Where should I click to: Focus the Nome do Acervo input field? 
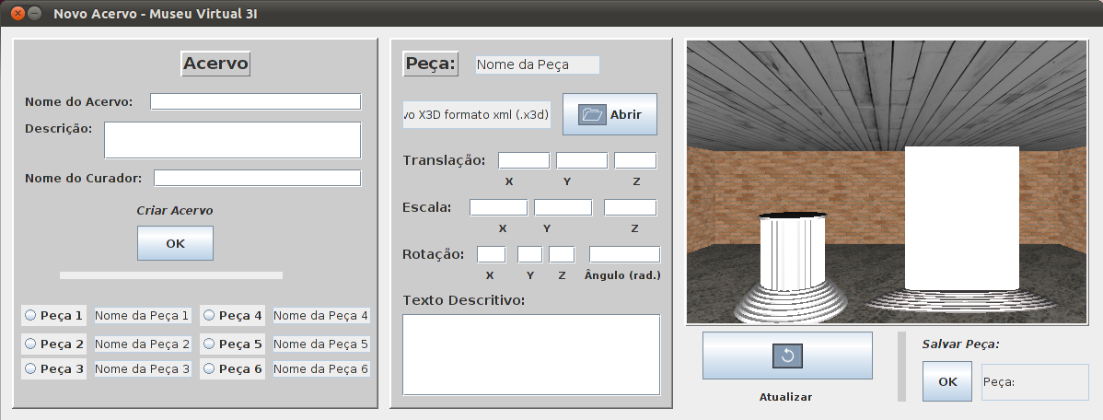tap(255, 101)
